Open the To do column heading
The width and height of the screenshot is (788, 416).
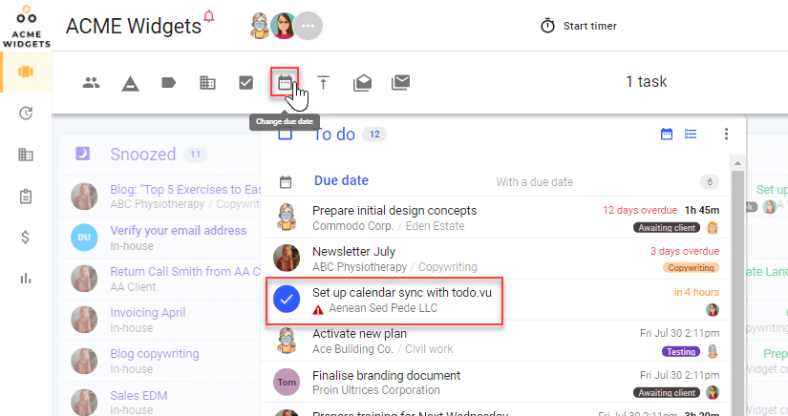tap(334, 134)
